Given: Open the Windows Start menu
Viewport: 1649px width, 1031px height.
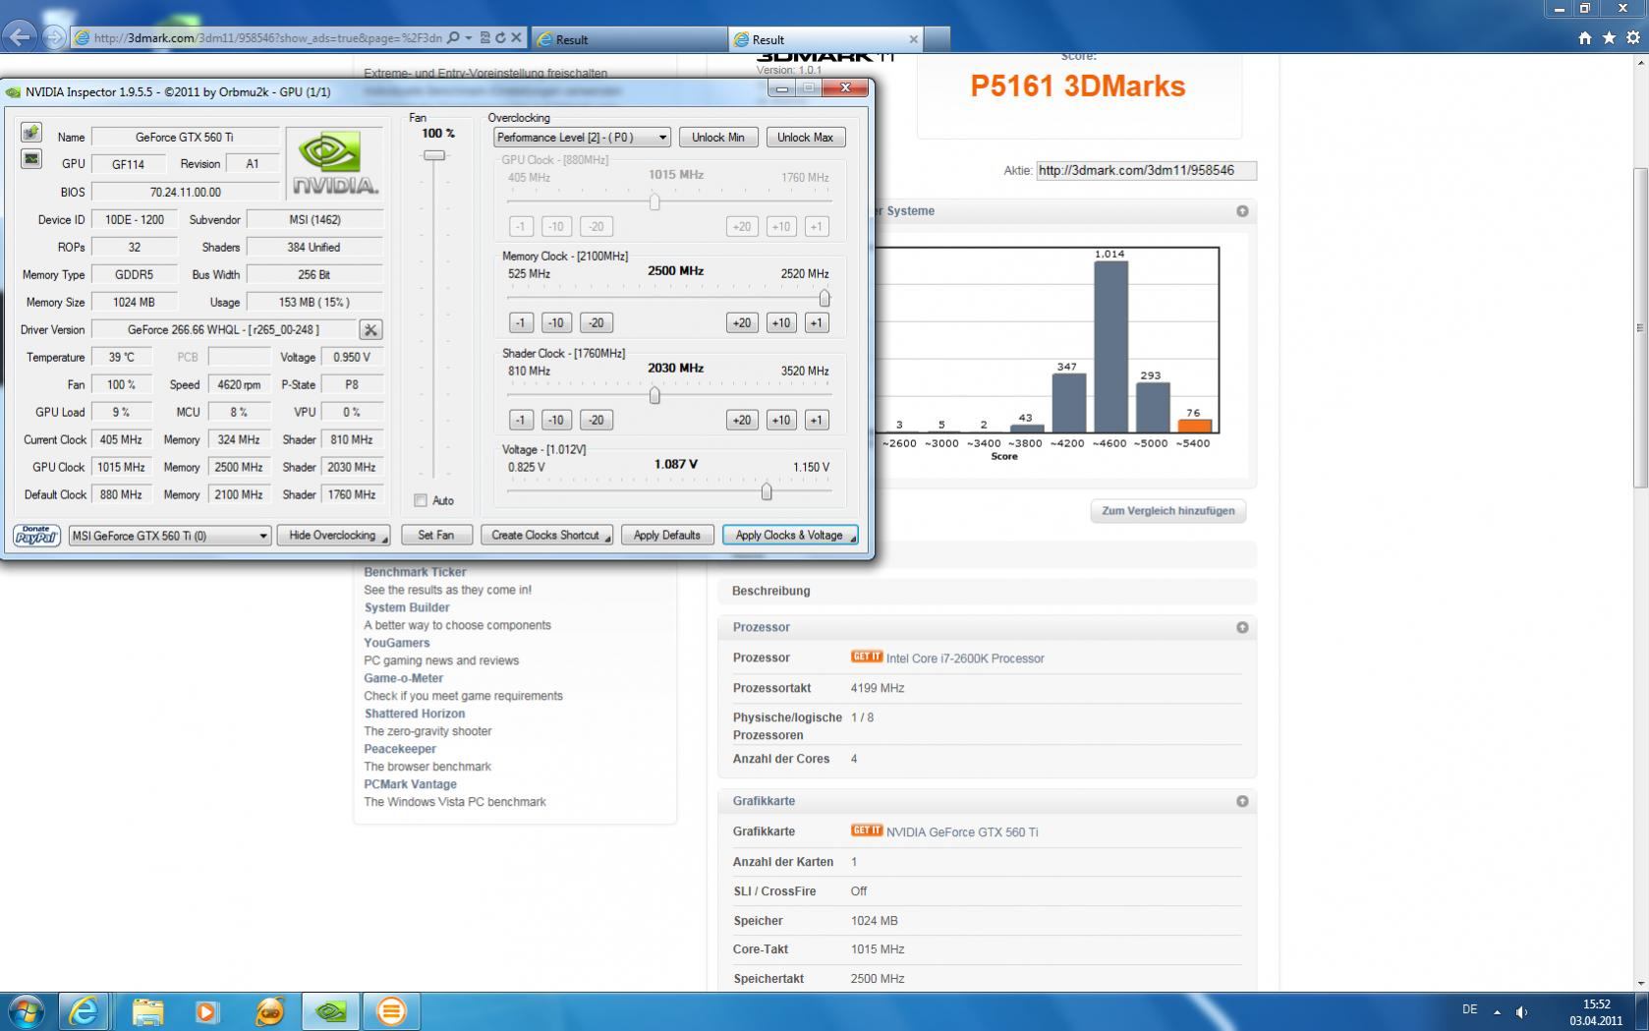Looking at the screenshot, I should [25, 1010].
